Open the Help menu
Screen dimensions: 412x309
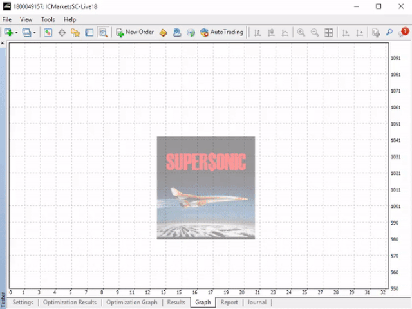(x=70, y=19)
